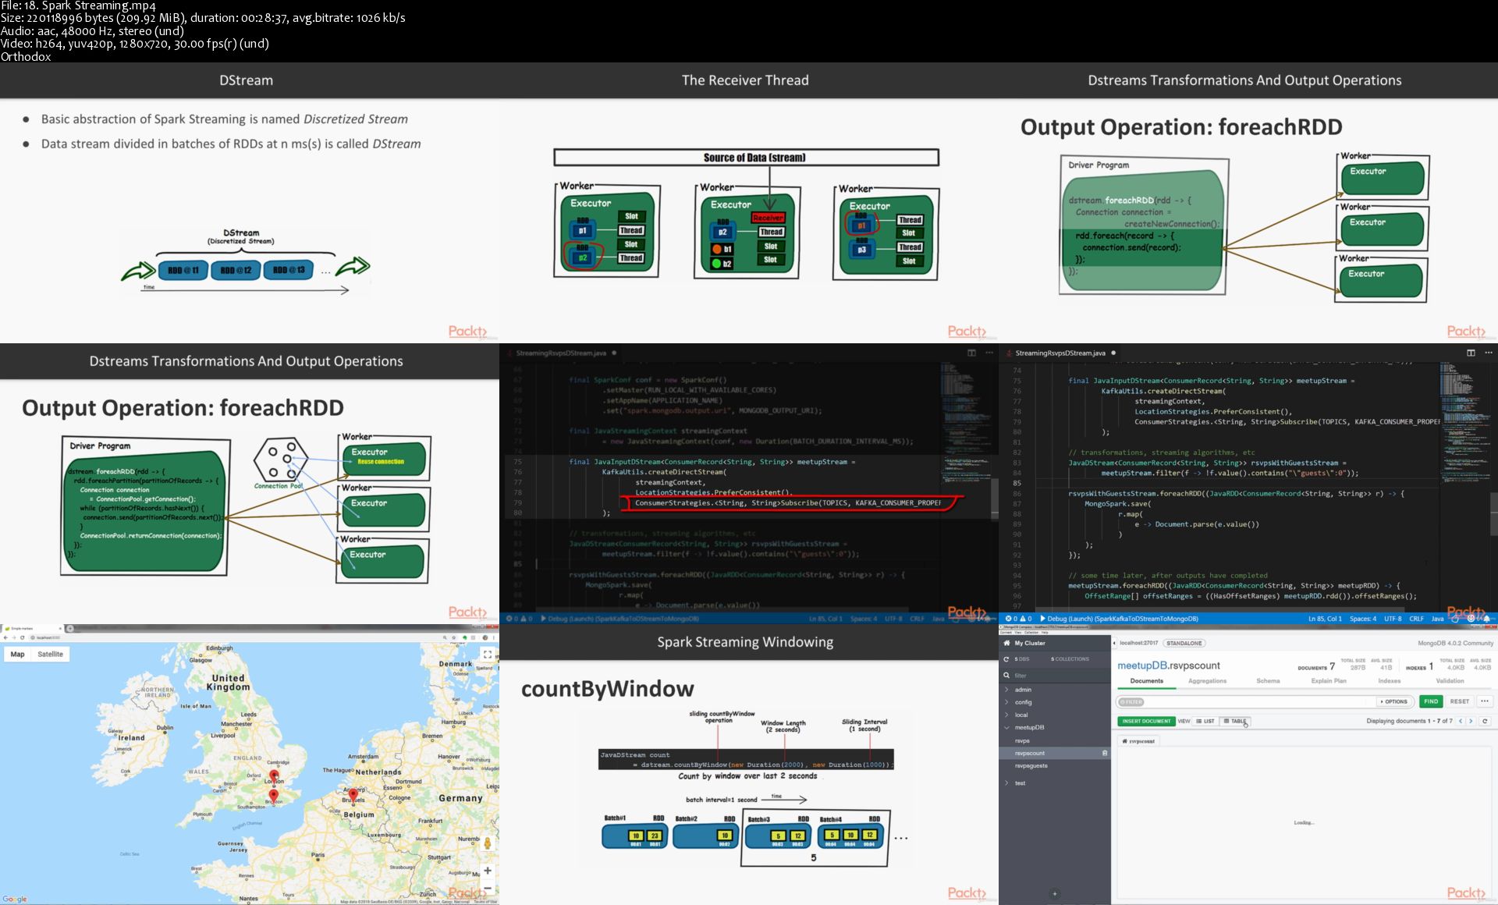Refresh the databases list in Compass sidebar
The height and width of the screenshot is (905, 1498).
(1006, 659)
